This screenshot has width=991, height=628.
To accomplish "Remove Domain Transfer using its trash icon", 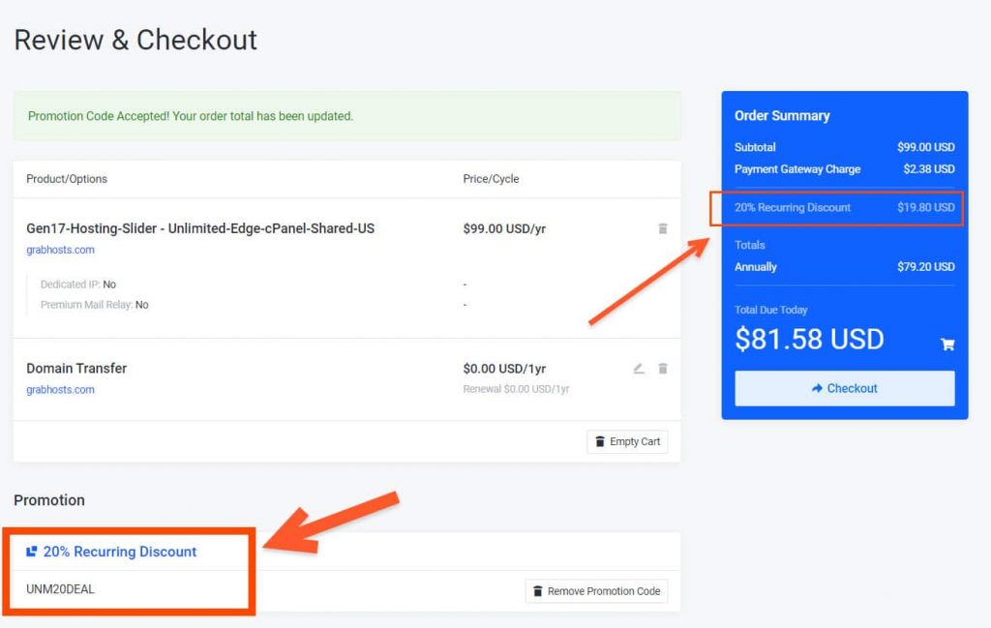I will tap(663, 369).
